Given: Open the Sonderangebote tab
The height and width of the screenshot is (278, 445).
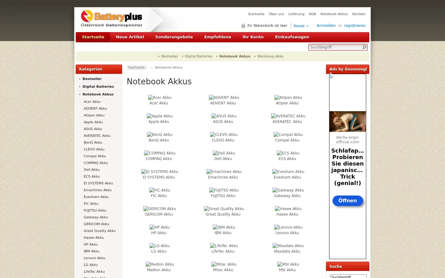Looking at the screenshot, I should (x=174, y=37).
